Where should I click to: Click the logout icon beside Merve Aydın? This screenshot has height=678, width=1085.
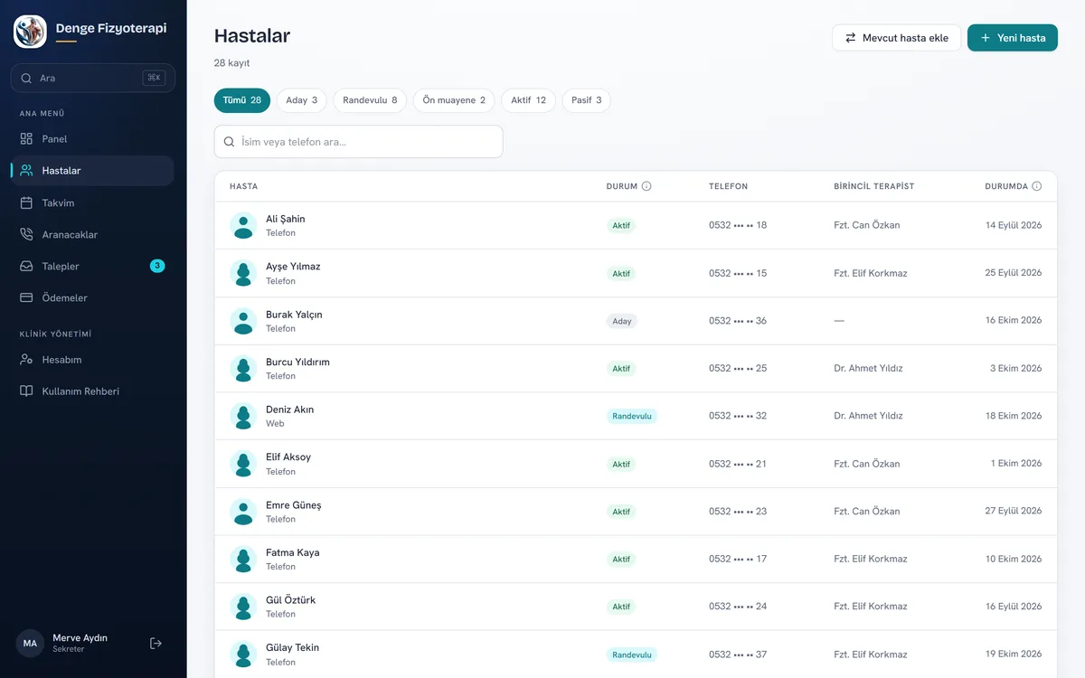pyautogui.click(x=156, y=644)
